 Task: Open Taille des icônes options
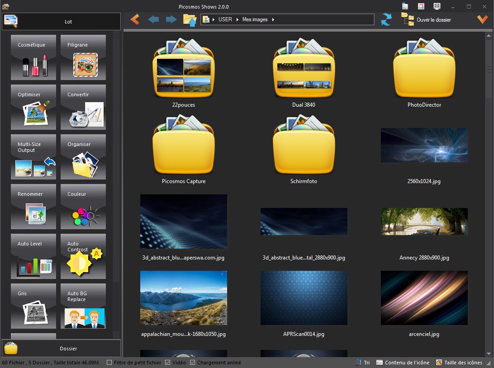pos(459,363)
